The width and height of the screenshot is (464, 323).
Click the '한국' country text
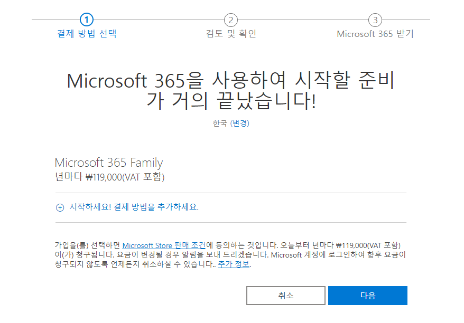[x=220, y=123]
